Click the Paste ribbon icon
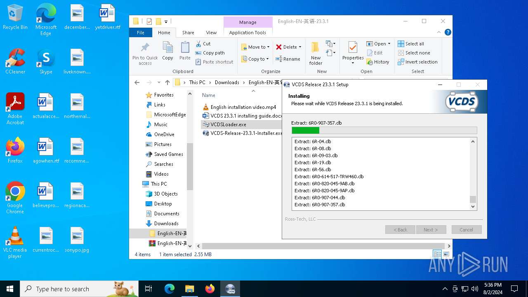528x297 pixels. pyautogui.click(x=185, y=51)
